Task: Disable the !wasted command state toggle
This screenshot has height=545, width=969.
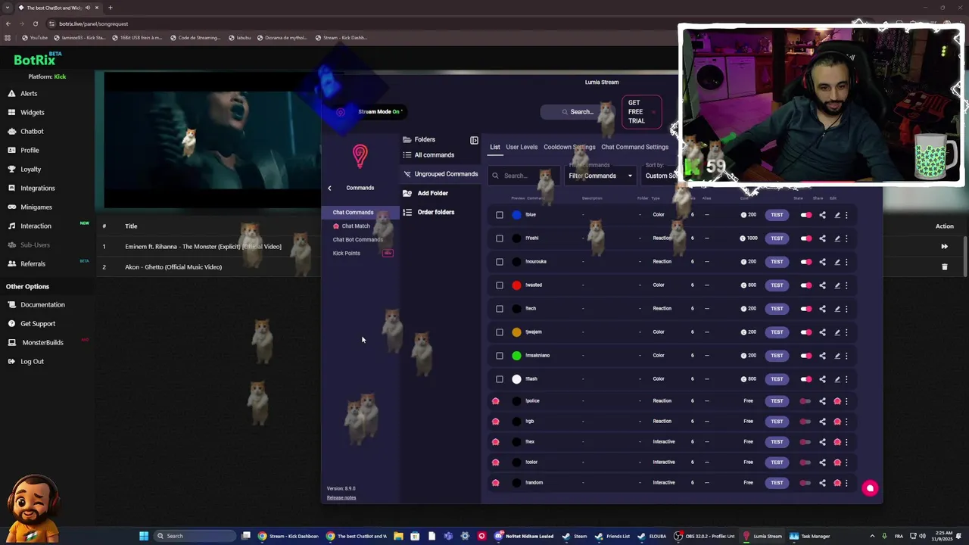Action: 806,285
